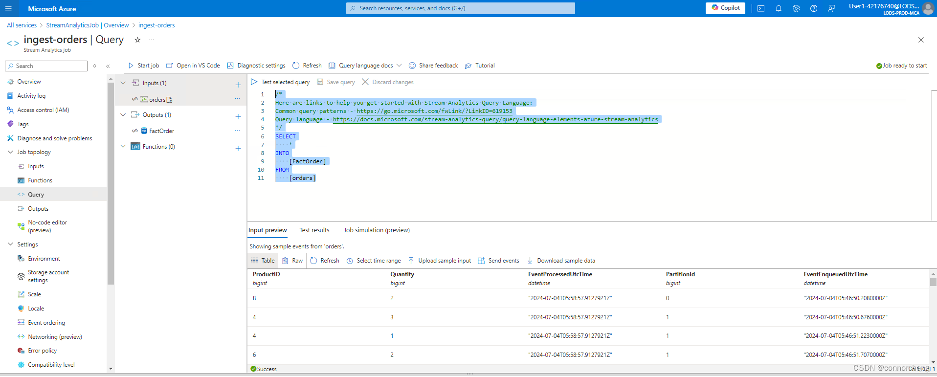Select Raw view for preview
Viewport: 937px width, 377px height.
[x=292, y=261]
